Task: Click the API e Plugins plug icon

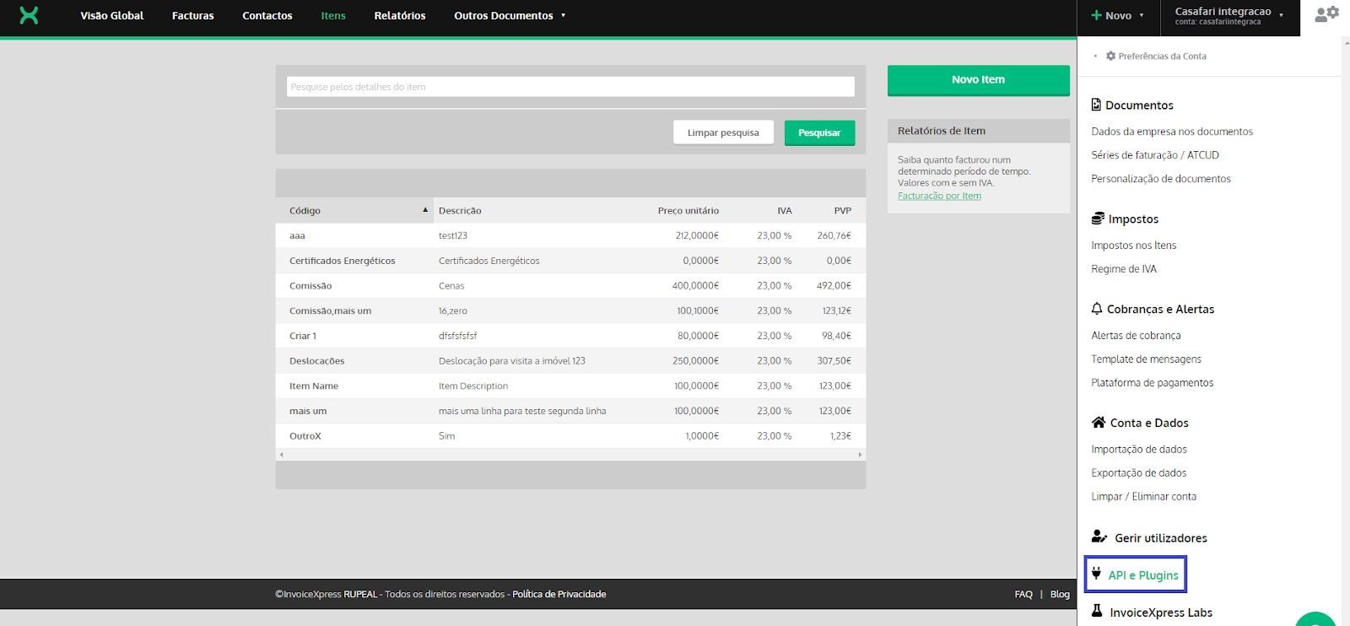Action: coord(1096,574)
